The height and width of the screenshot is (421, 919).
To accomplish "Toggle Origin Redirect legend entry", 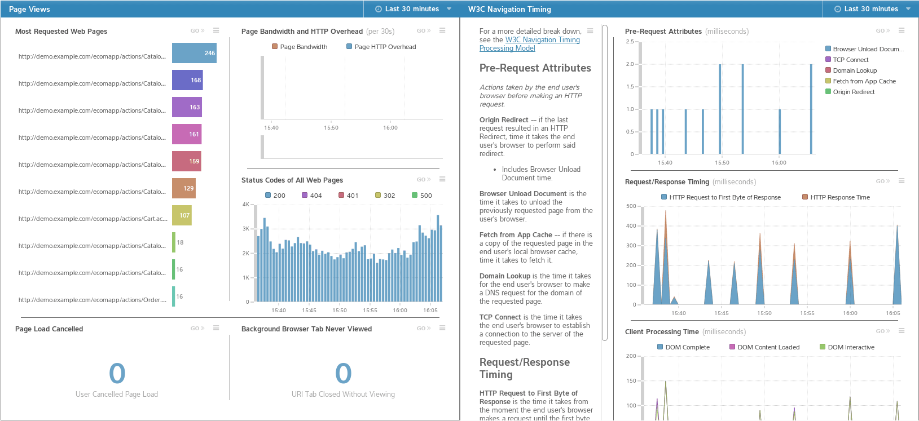I will coord(850,92).
